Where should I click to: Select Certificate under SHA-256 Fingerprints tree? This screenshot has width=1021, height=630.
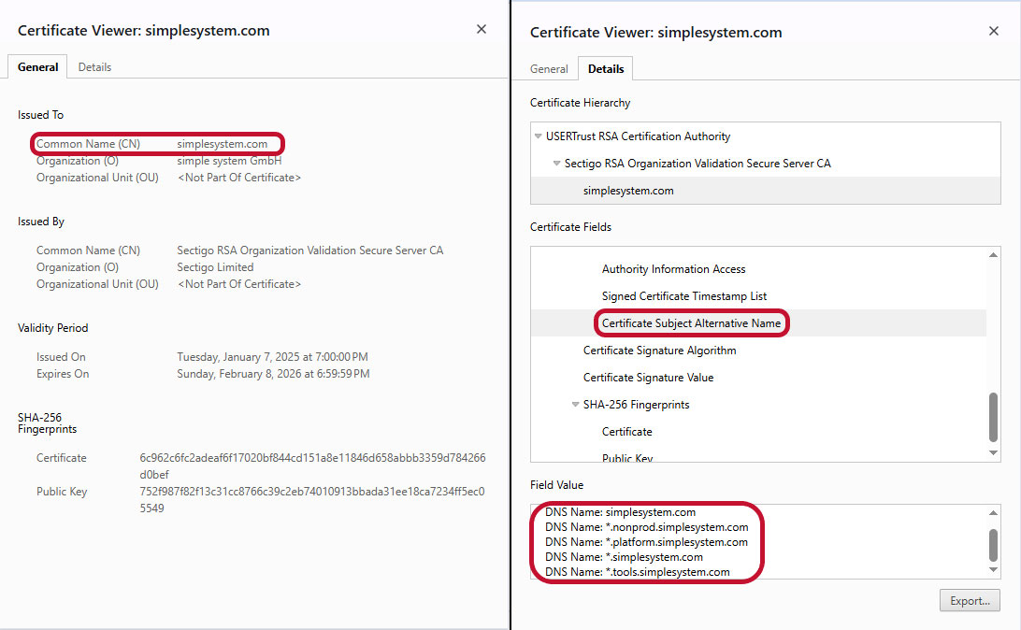(x=626, y=432)
